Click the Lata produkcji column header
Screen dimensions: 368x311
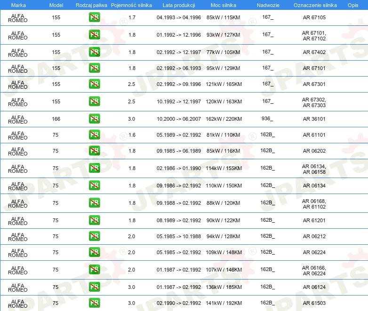click(x=179, y=5)
